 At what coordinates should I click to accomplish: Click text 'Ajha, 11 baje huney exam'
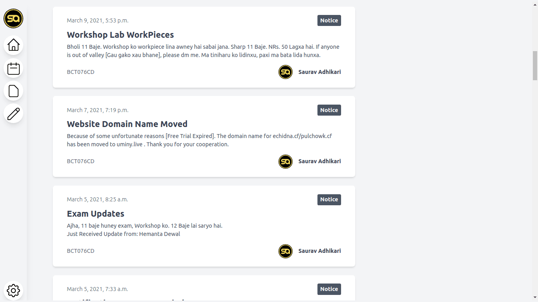[x=100, y=226]
